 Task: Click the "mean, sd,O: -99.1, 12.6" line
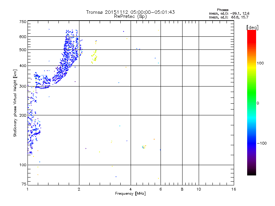229,13
